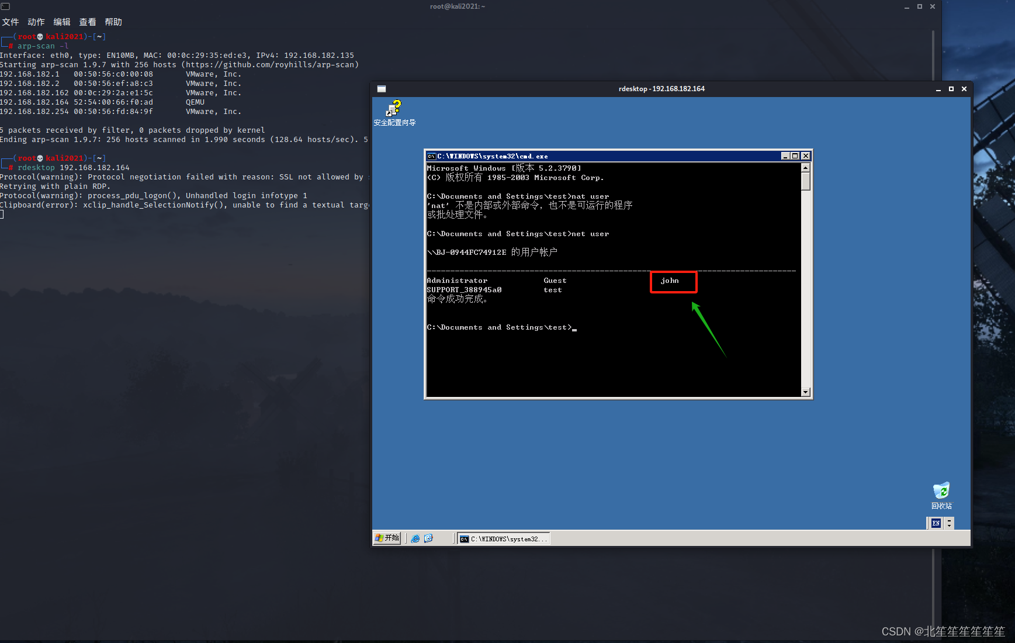The image size is (1015, 643).
Task: Click the cmd.exe title bar system icon
Action: click(x=431, y=156)
